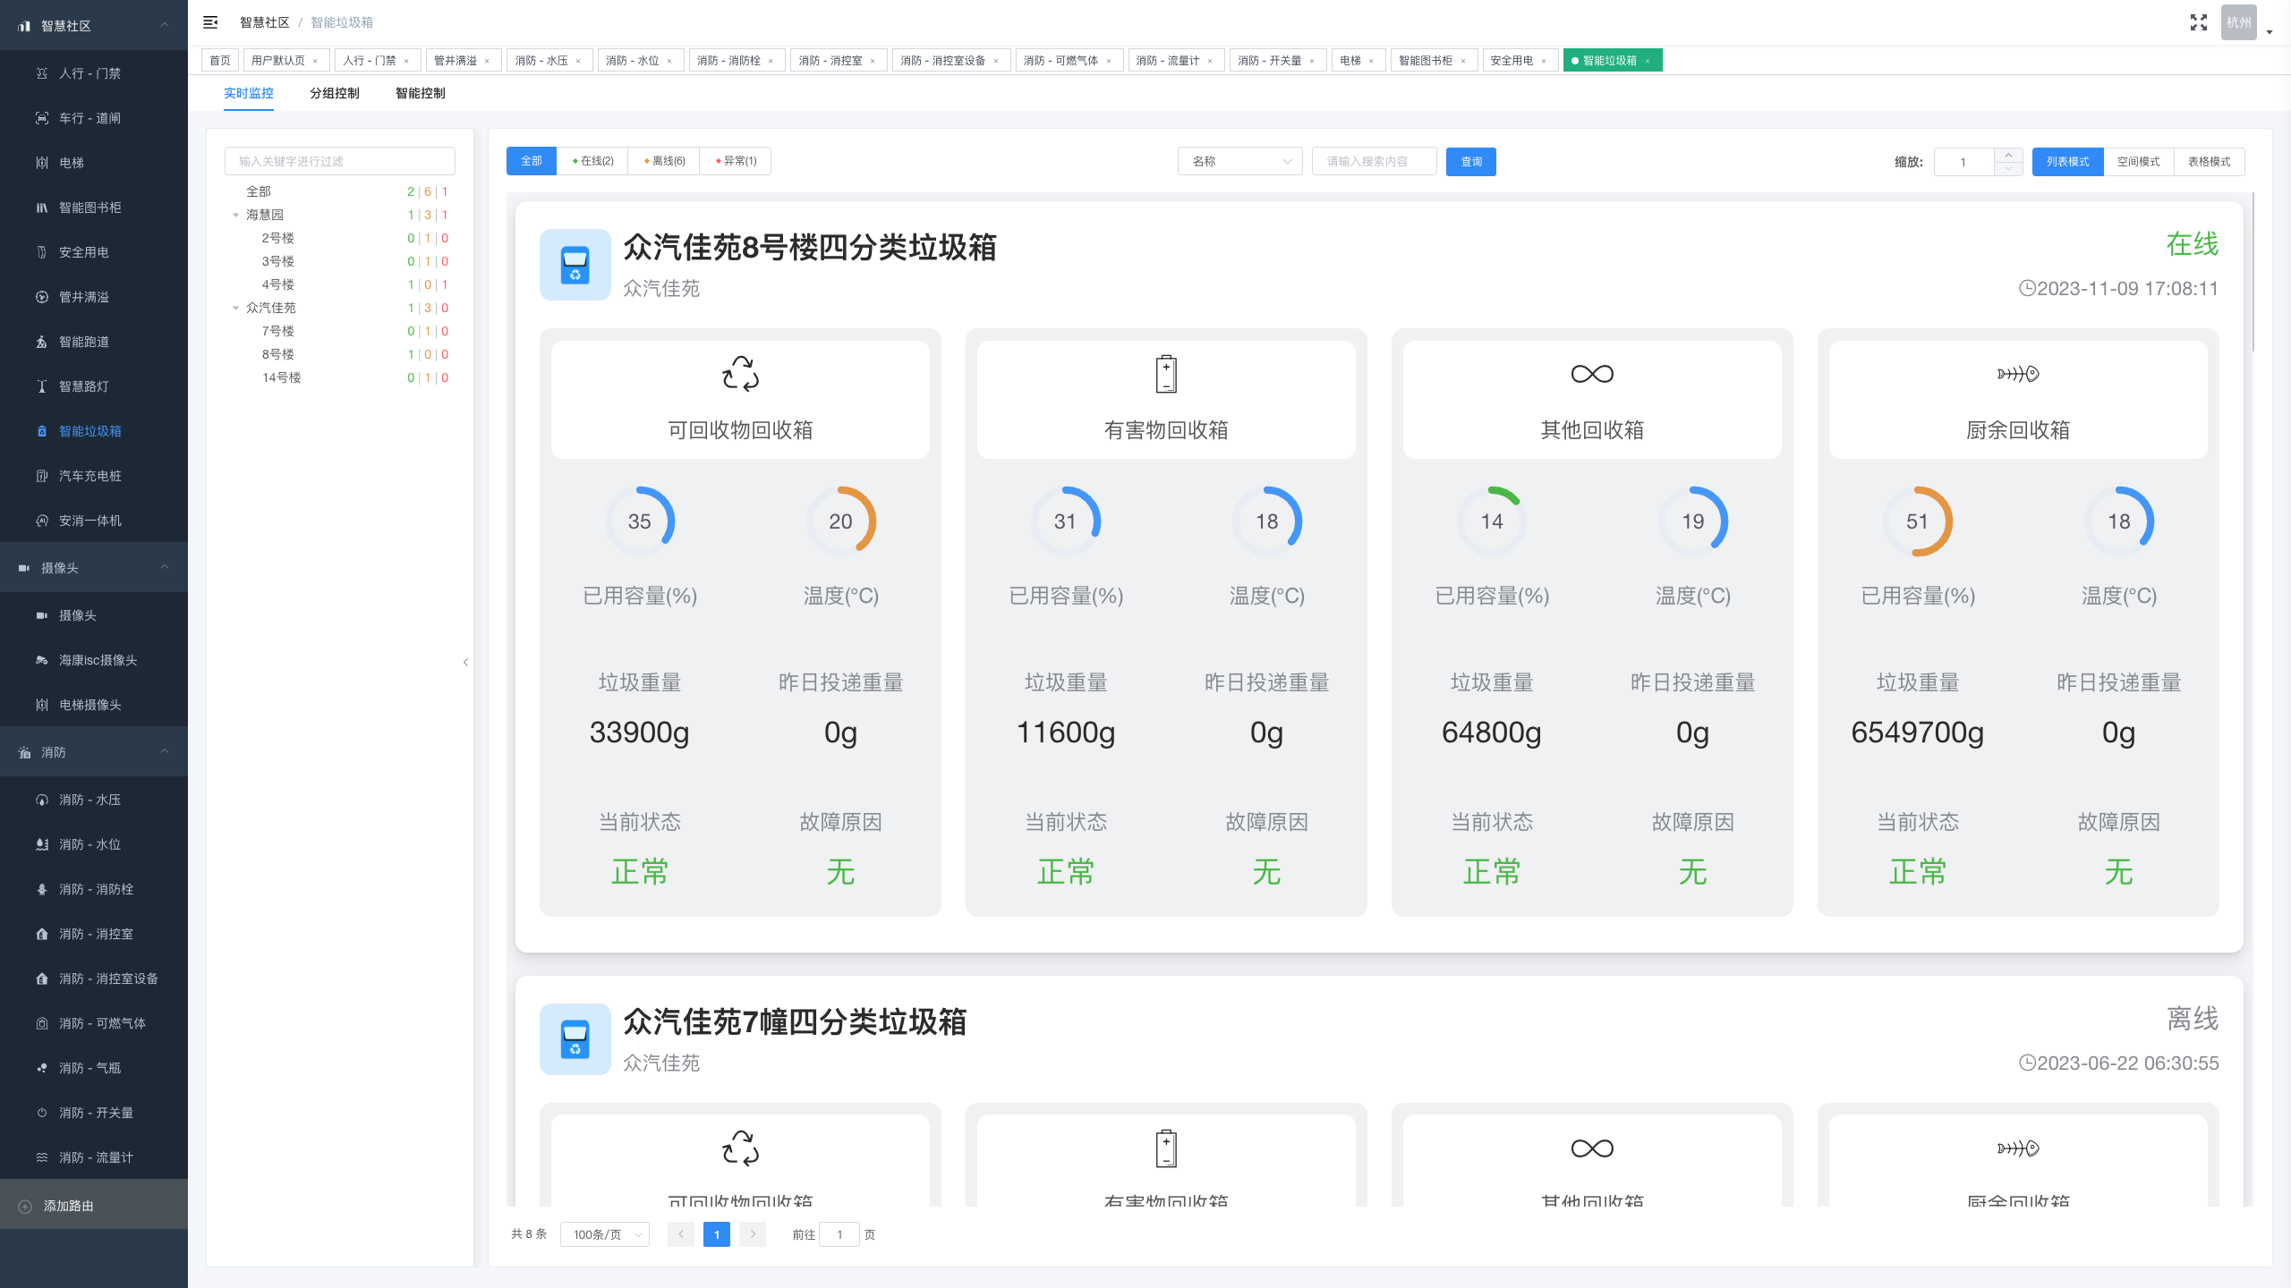This screenshot has width=2291, height=1288.
Task: Increase the 缩放 value with up stepper
Action: pyautogui.click(x=2008, y=155)
